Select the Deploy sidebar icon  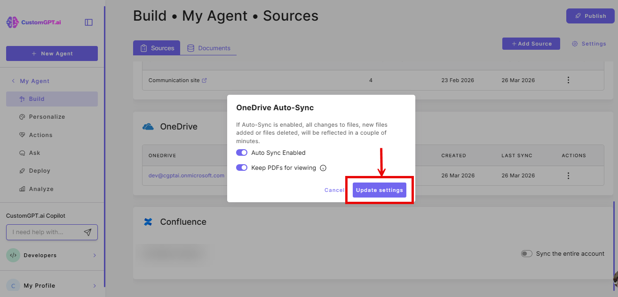23,170
